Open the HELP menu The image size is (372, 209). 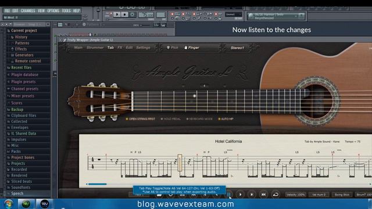pos(76,10)
